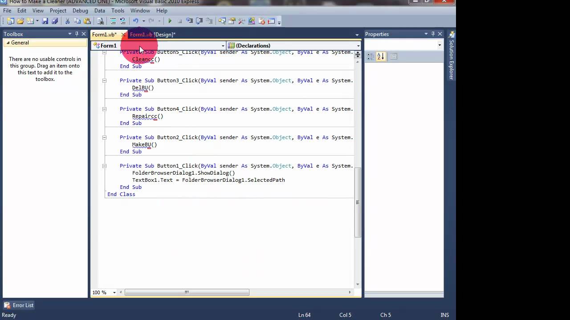Screen dimensions: 570x320
Task: Open Add New Item dropdown arrow
Action: (37, 21)
